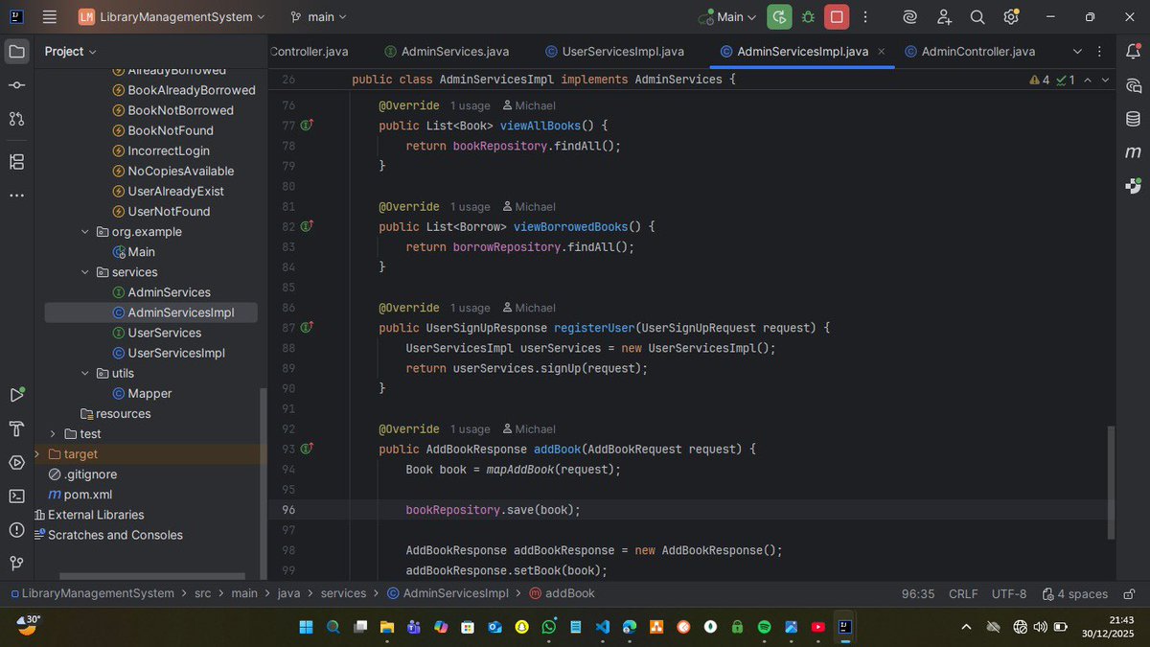Open the Terminal tool window

pyautogui.click(x=16, y=496)
